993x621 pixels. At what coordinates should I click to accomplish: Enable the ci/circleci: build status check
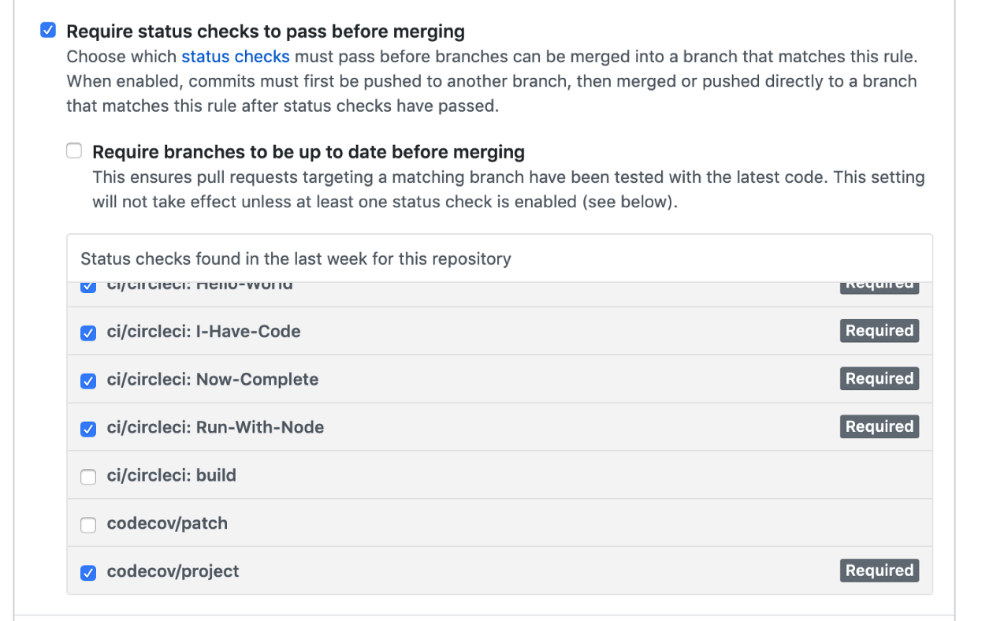[x=87, y=477]
